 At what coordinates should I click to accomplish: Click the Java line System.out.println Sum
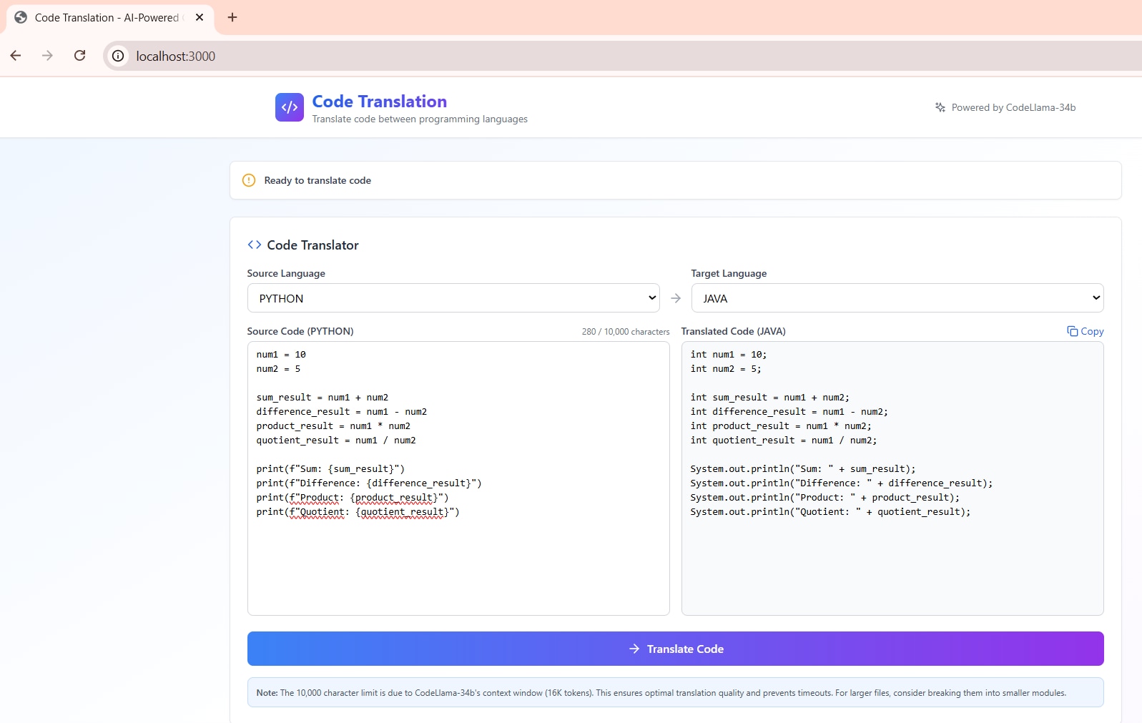coord(803,469)
